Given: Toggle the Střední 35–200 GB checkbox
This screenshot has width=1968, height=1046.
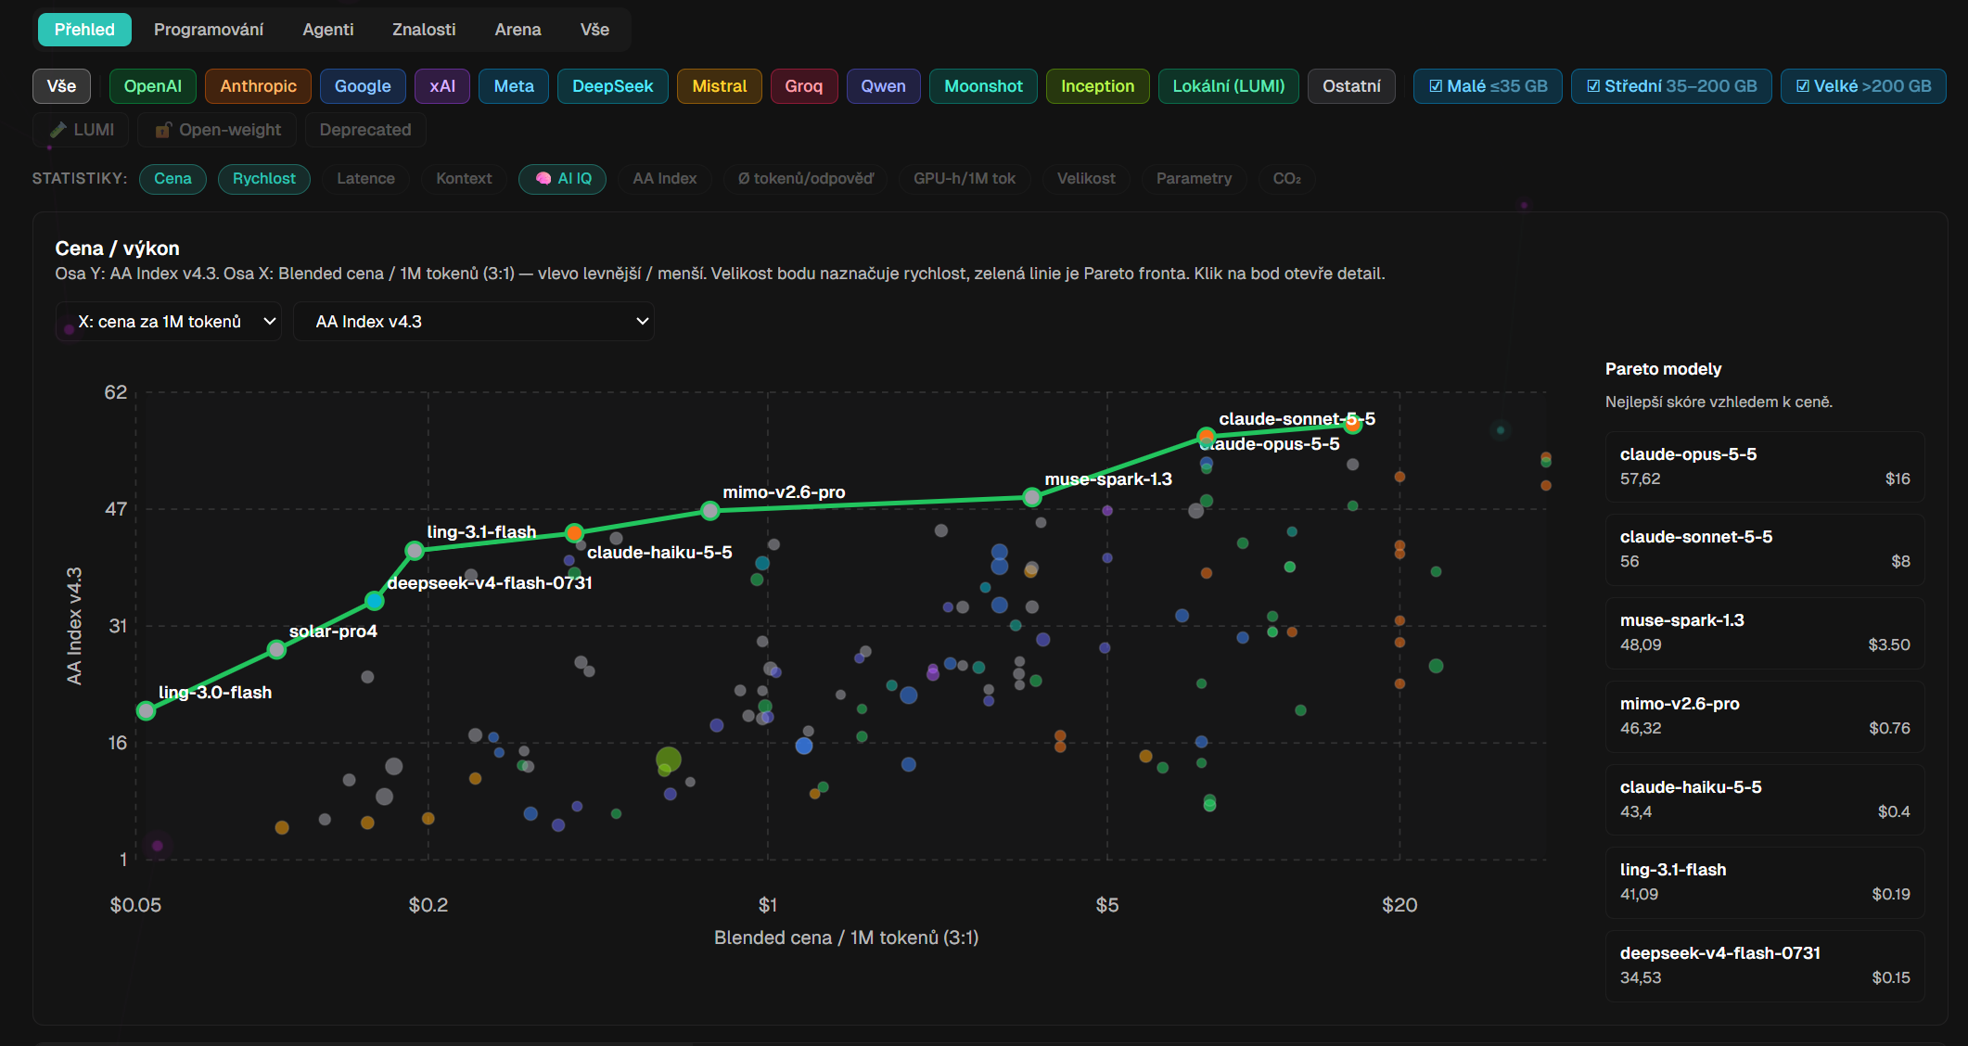Looking at the screenshot, I should [1671, 86].
